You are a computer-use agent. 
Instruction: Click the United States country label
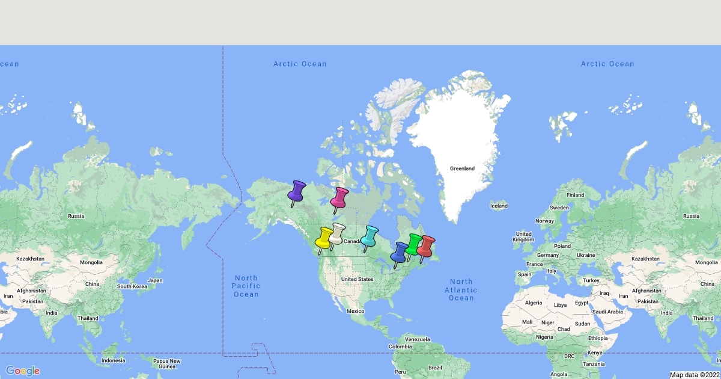coord(357,279)
